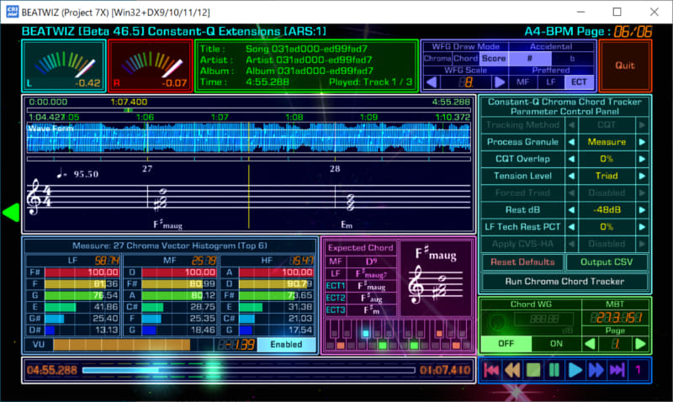Skip to previous track with pink icon
The height and width of the screenshot is (402, 673).
point(491,370)
